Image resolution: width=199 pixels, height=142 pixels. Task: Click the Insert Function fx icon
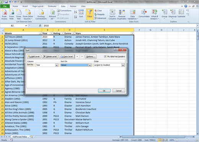(40, 26)
